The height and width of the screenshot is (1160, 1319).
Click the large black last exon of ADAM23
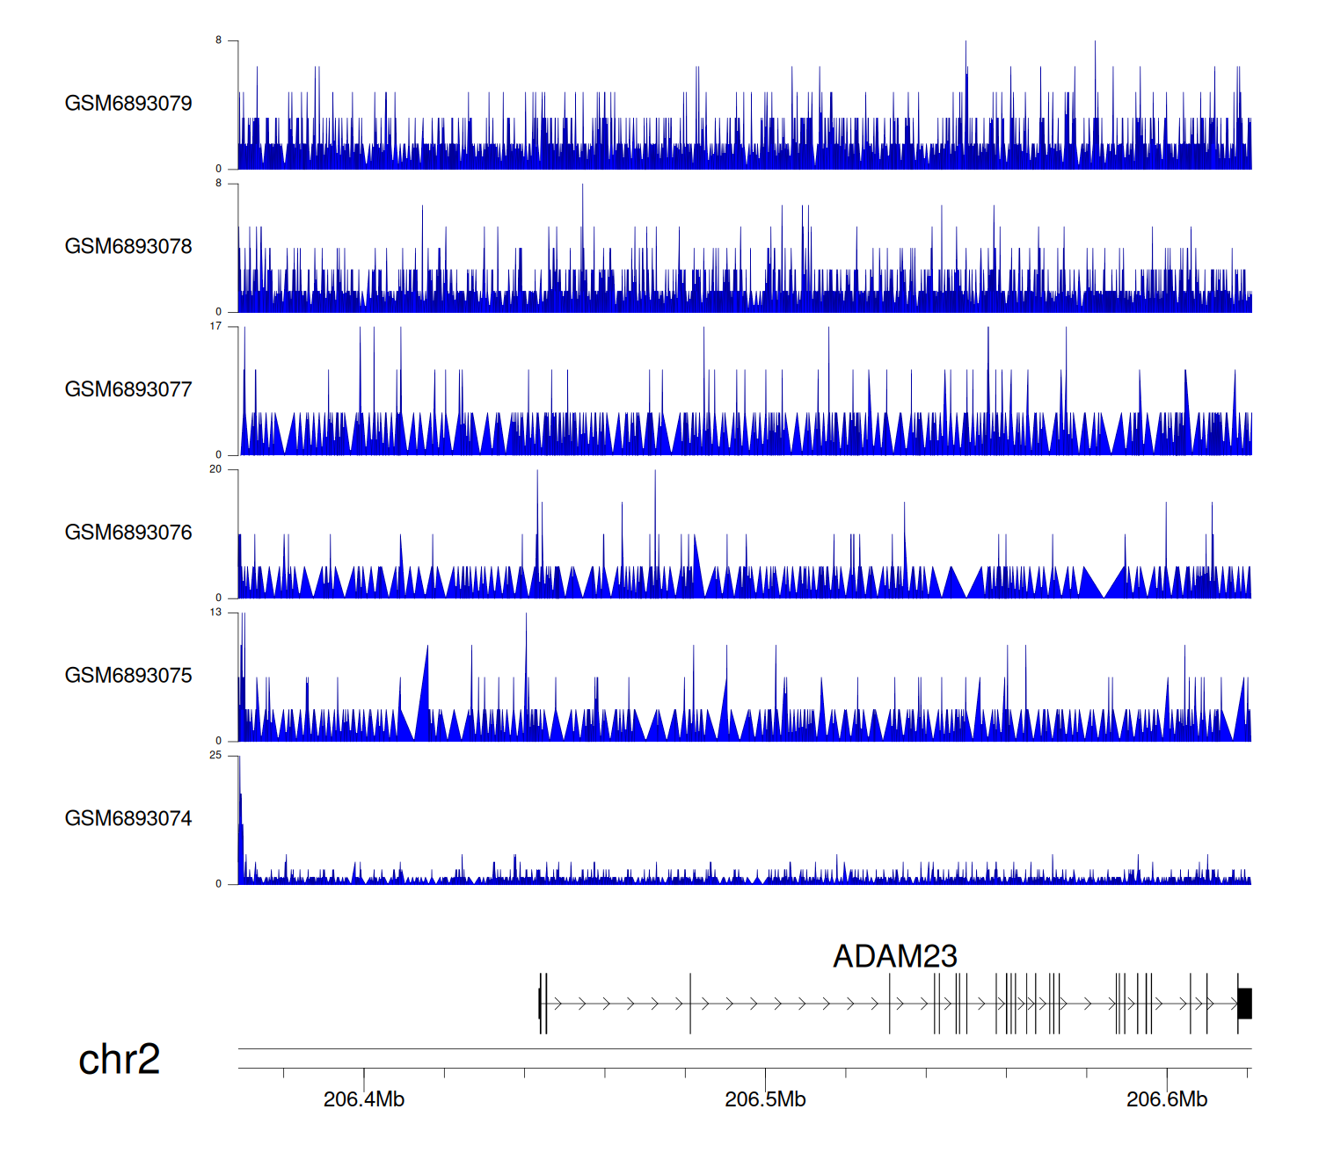1244,1004
